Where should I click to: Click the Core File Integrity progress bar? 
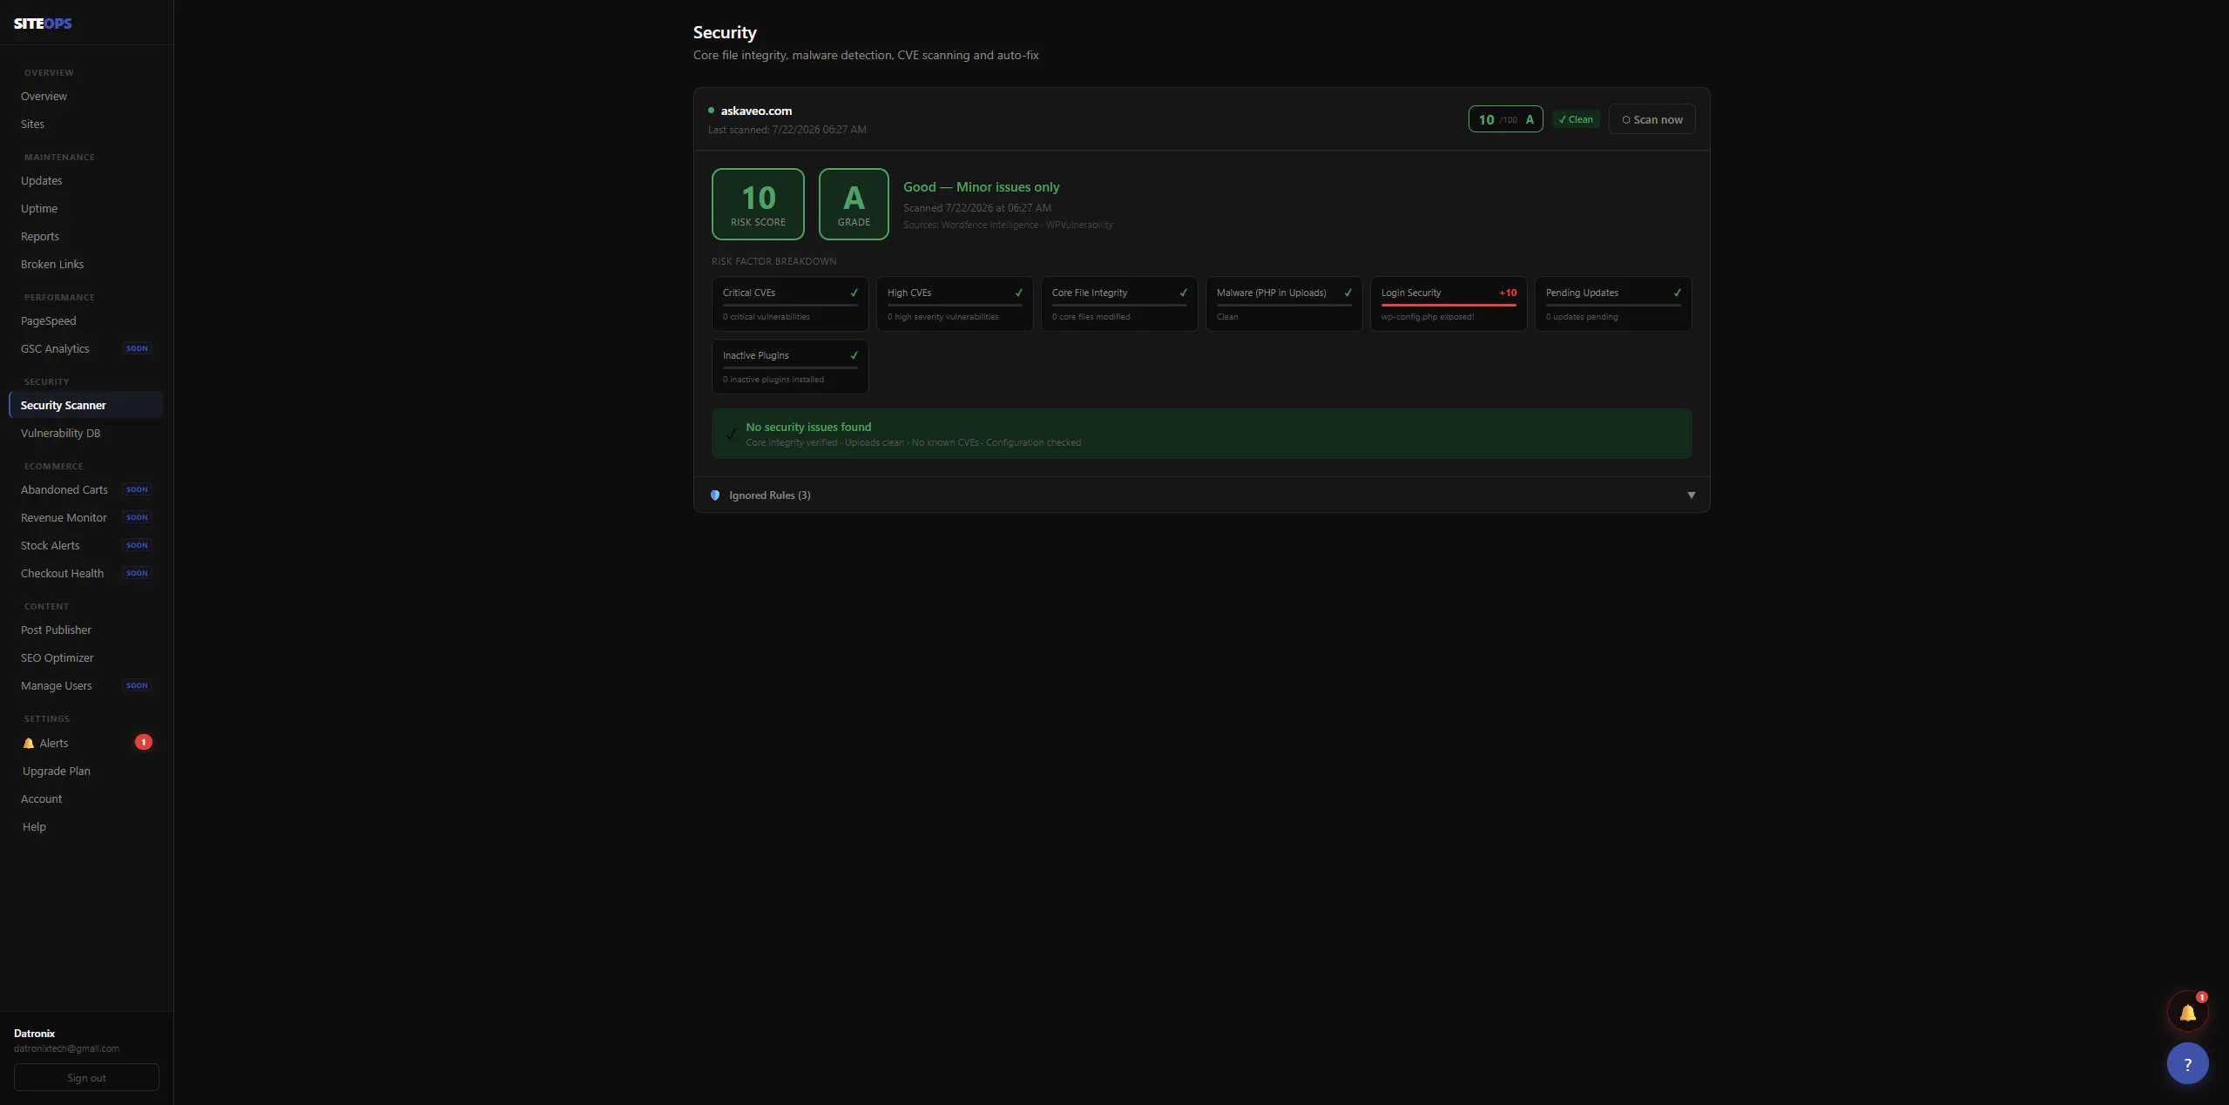[x=1119, y=305]
